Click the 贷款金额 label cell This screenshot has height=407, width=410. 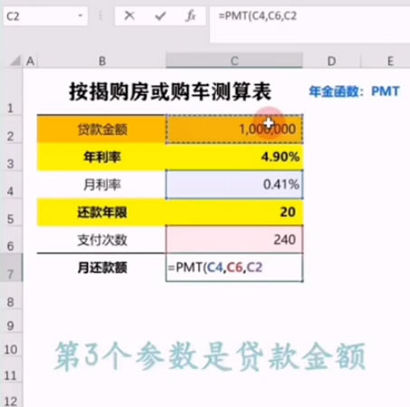coord(101,129)
